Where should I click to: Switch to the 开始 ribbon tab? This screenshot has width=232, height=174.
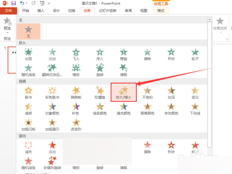tap(26, 11)
